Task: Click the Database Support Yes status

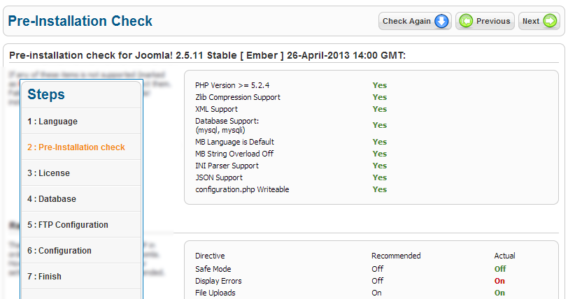Action: click(380, 125)
